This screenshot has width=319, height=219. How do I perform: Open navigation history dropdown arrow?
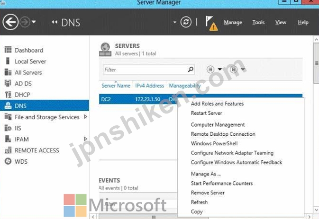(34, 21)
